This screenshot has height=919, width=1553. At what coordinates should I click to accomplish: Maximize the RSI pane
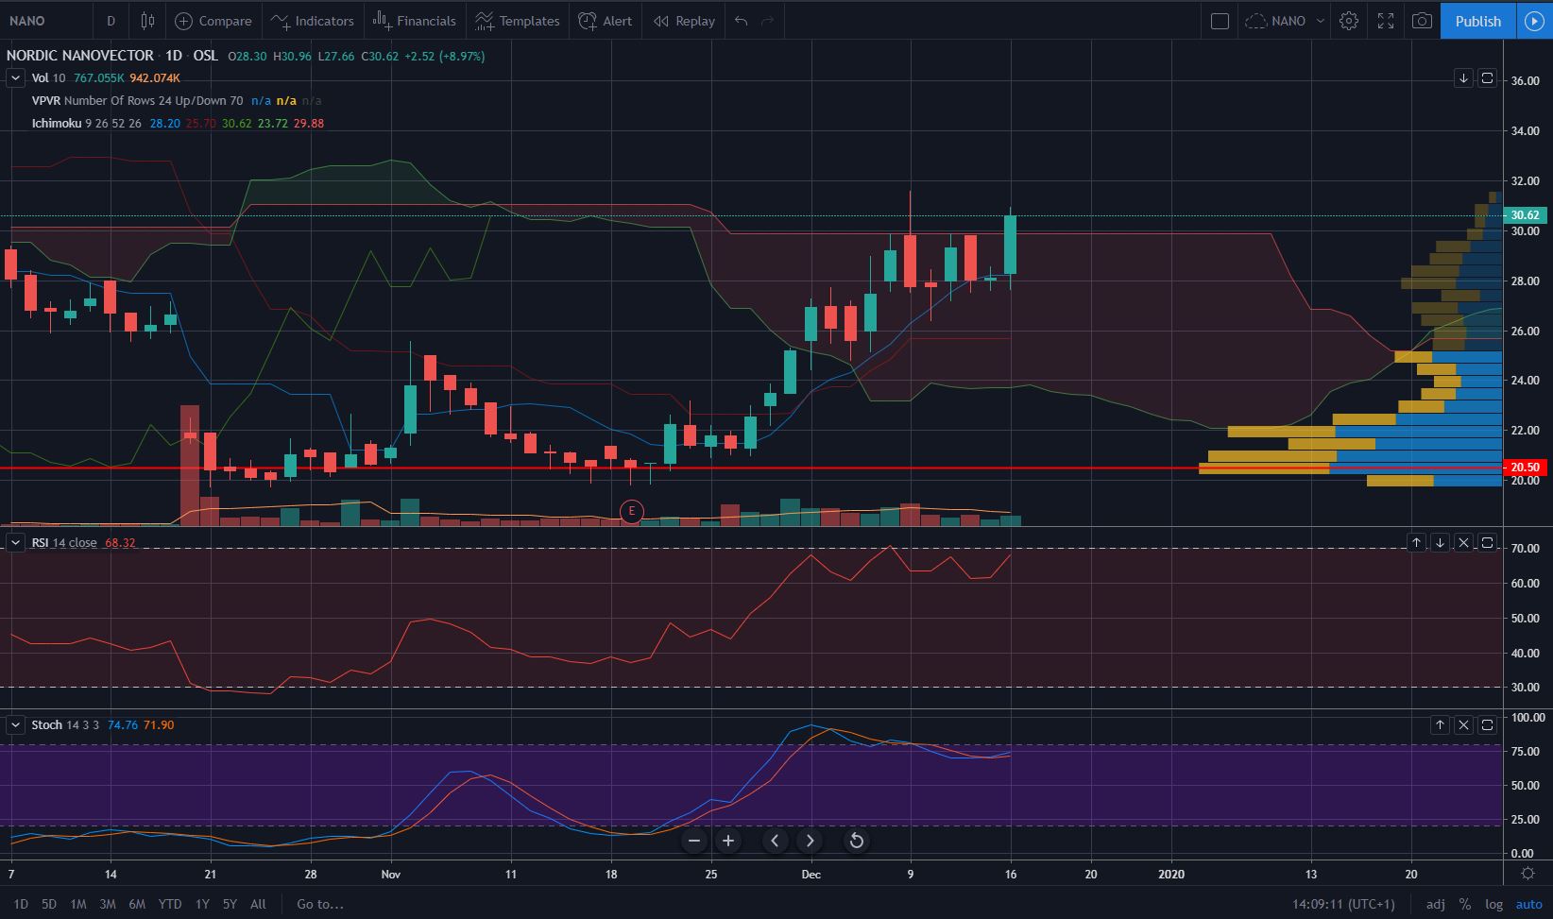click(x=1487, y=543)
